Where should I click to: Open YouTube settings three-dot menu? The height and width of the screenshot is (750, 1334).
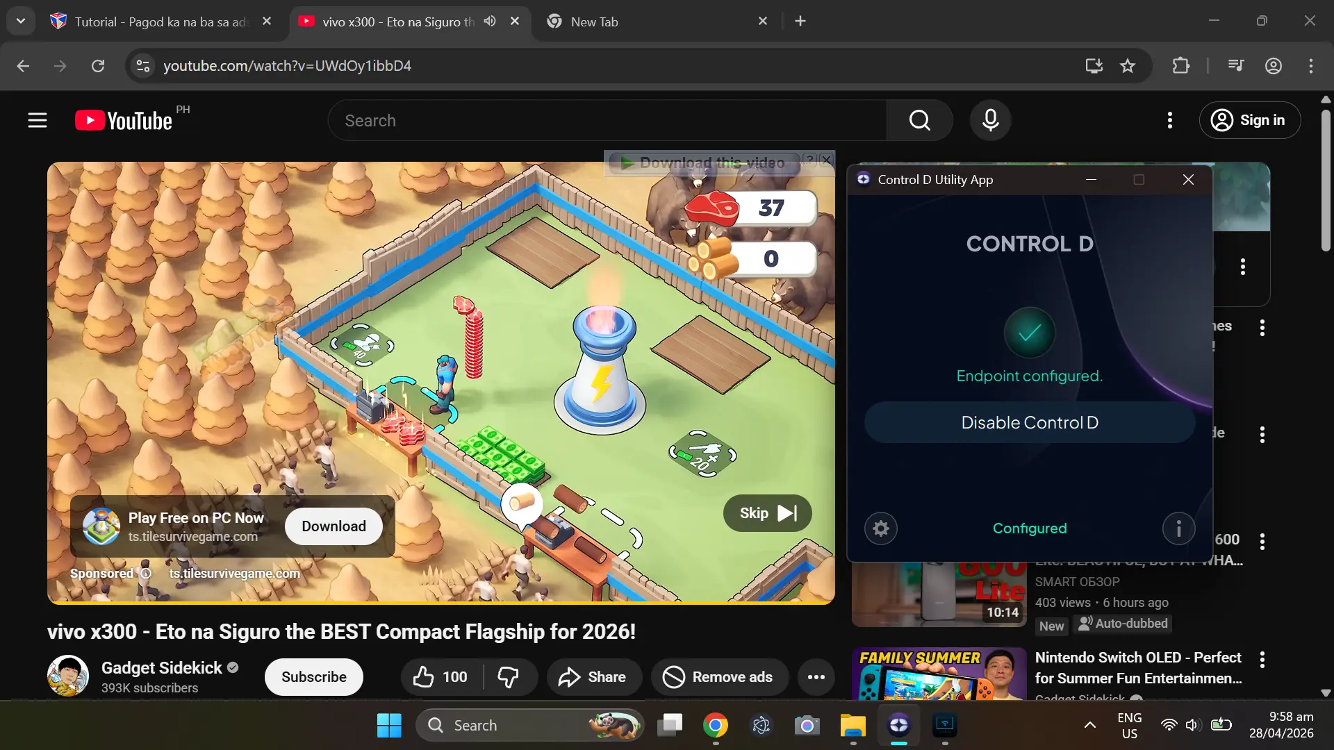pos(1170,120)
